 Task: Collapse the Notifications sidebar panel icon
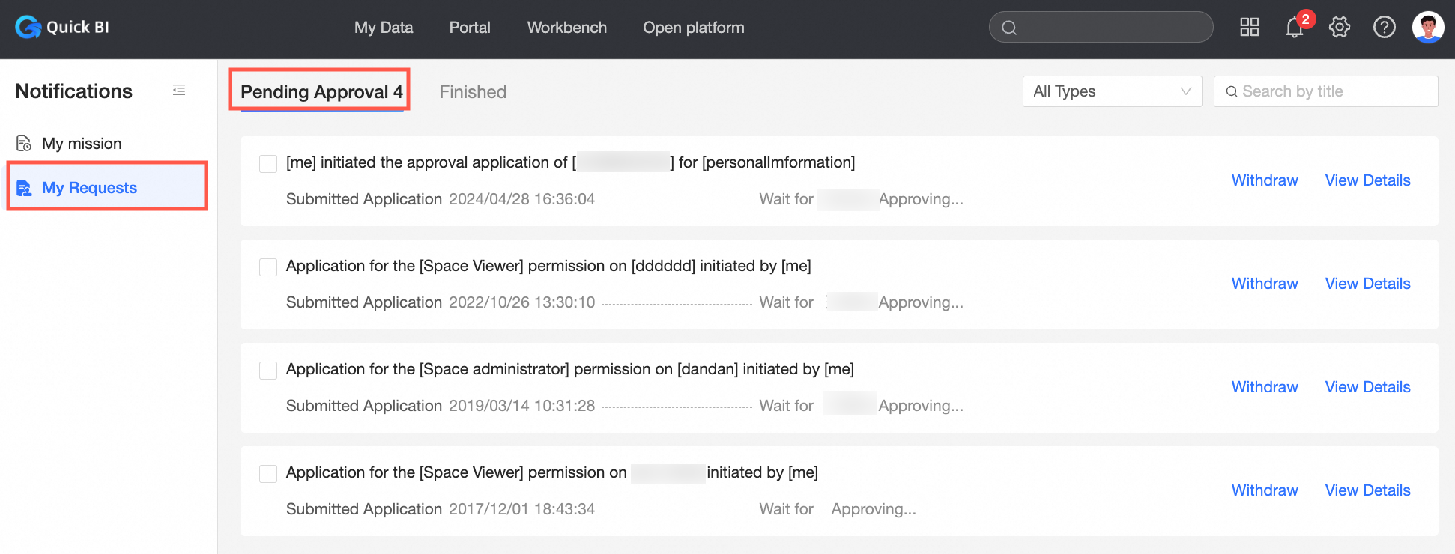(x=179, y=91)
